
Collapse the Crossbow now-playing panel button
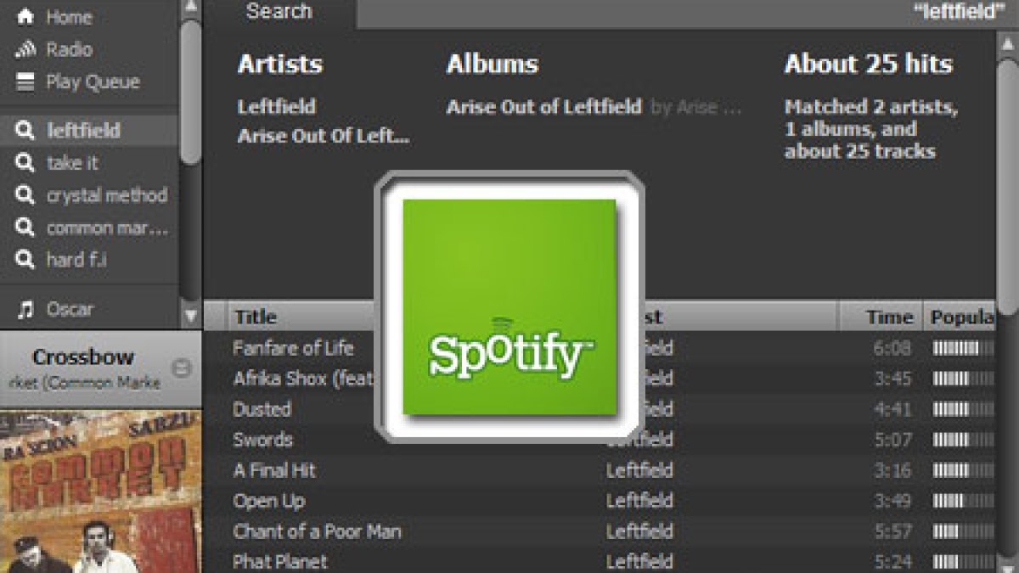(182, 368)
